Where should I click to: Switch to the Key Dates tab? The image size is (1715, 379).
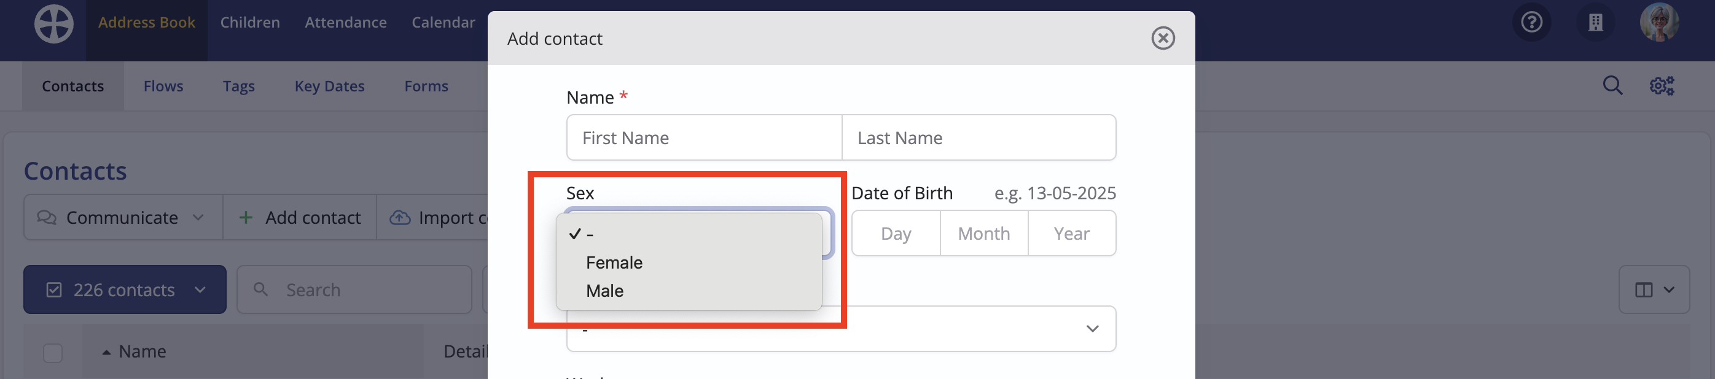pos(329,86)
